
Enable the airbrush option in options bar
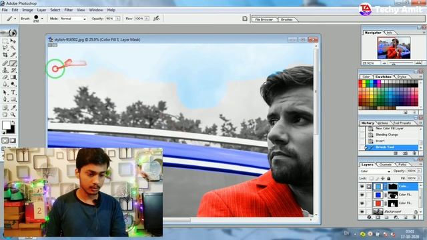coord(156,19)
